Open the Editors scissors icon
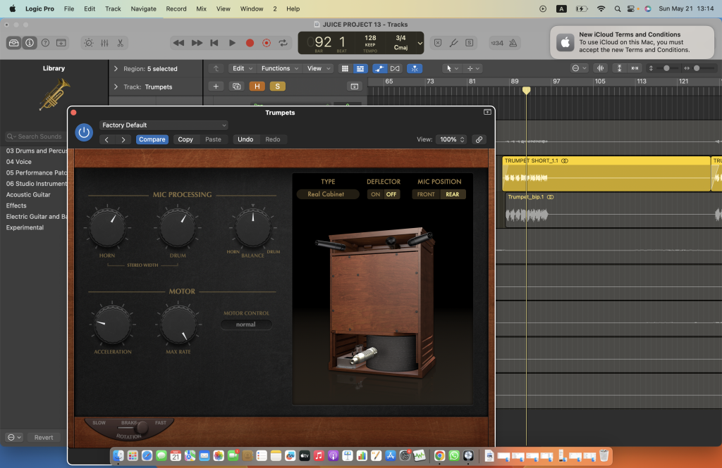The height and width of the screenshot is (468, 722). [120, 43]
